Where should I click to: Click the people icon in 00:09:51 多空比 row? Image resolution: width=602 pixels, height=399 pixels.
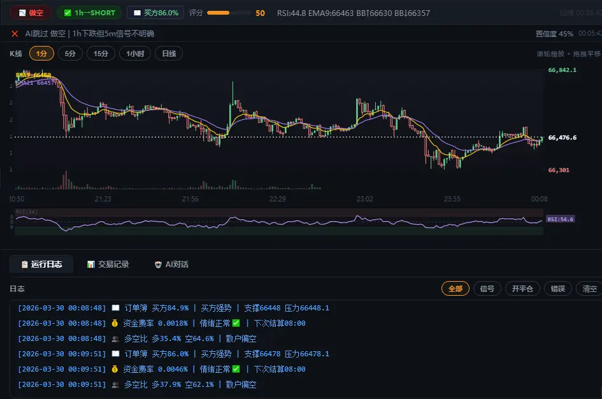coord(115,384)
